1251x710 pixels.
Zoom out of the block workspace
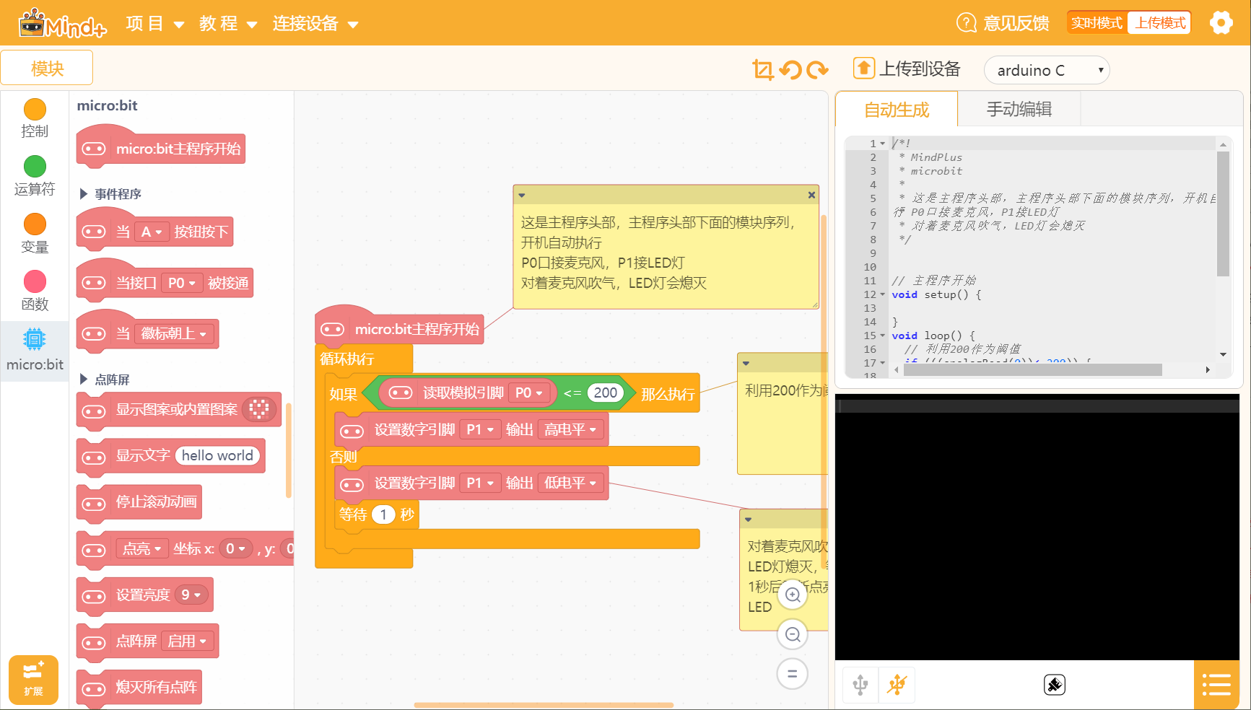coord(793,634)
